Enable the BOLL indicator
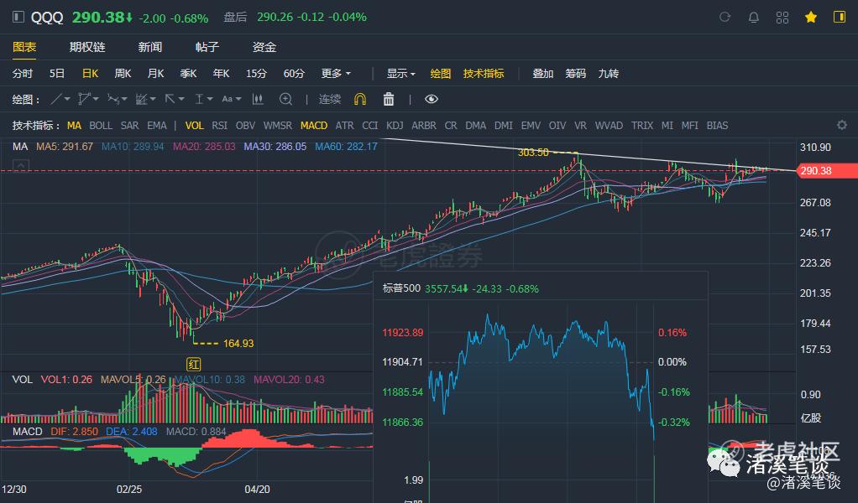Image resolution: width=858 pixels, height=503 pixels. coord(101,125)
